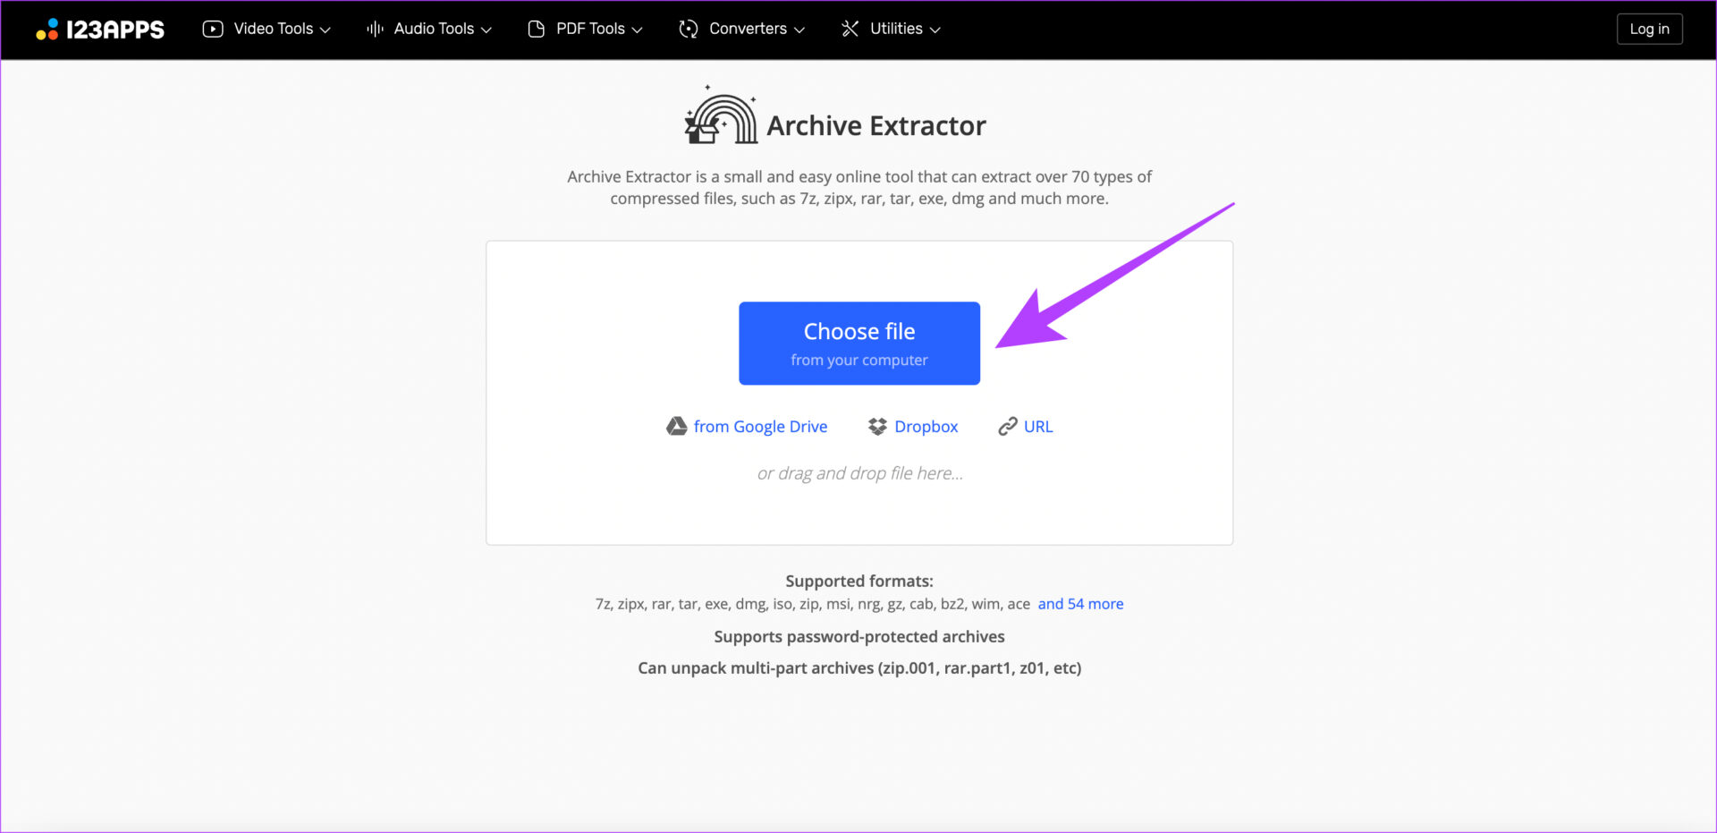Click the Audio Tools waveform icon

click(375, 29)
